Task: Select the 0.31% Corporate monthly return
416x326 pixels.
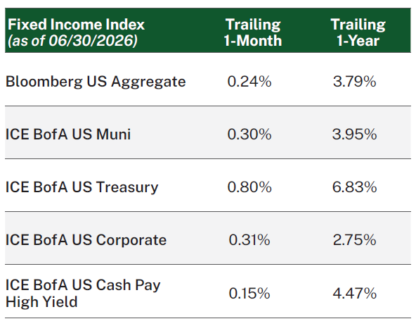Action: click(249, 240)
